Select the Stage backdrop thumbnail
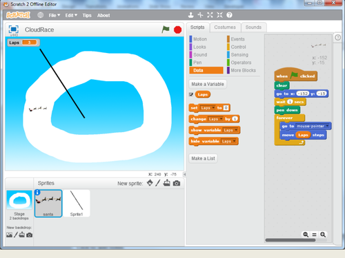 coord(19,200)
